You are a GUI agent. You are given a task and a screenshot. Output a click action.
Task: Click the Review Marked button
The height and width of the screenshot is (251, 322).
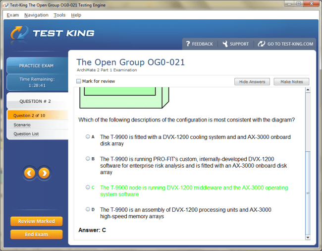pyautogui.click(x=36, y=221)
